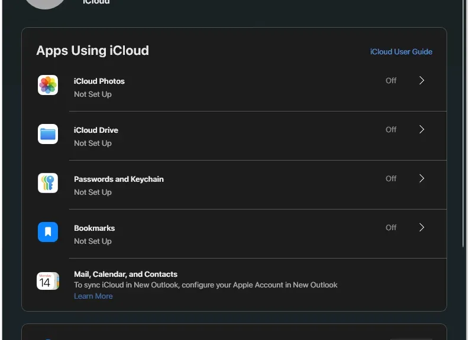Select the iCloud Drive title
Image resolution: width=469 pixels, height=340 pixels.
[96, 130]
